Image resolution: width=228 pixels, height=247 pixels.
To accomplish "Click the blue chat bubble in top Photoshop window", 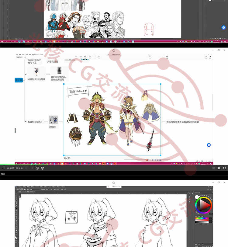I will 223,28.
